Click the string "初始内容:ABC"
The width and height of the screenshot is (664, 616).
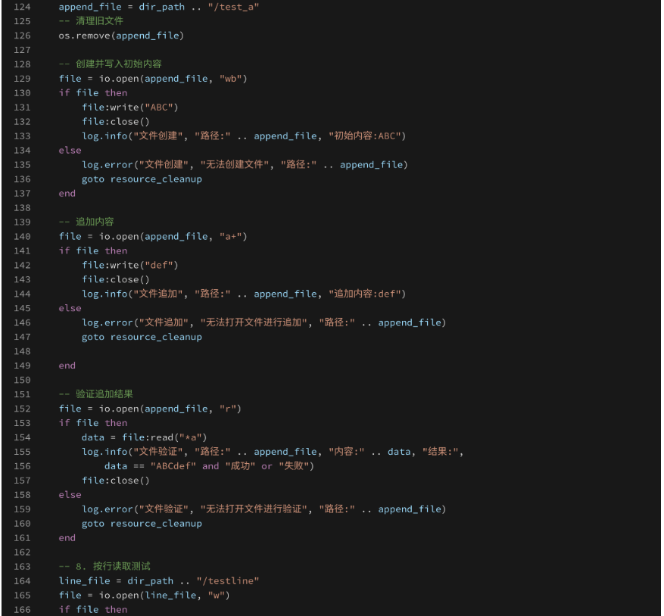point(365,136)
